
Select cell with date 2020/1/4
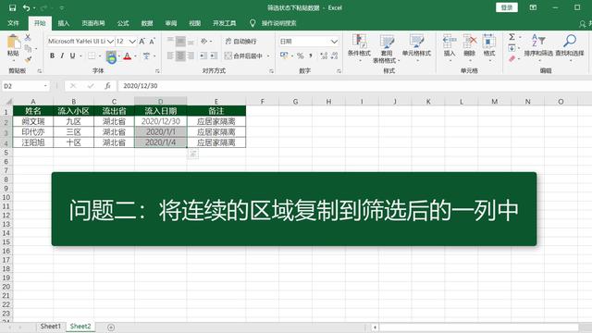pyautogui.click(x=160, y=142)
